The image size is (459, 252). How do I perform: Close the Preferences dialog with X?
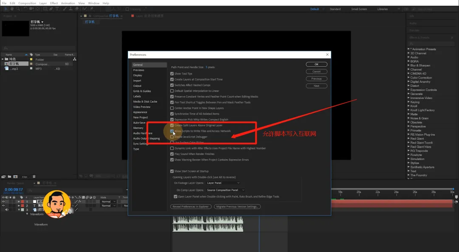[327, 54]
